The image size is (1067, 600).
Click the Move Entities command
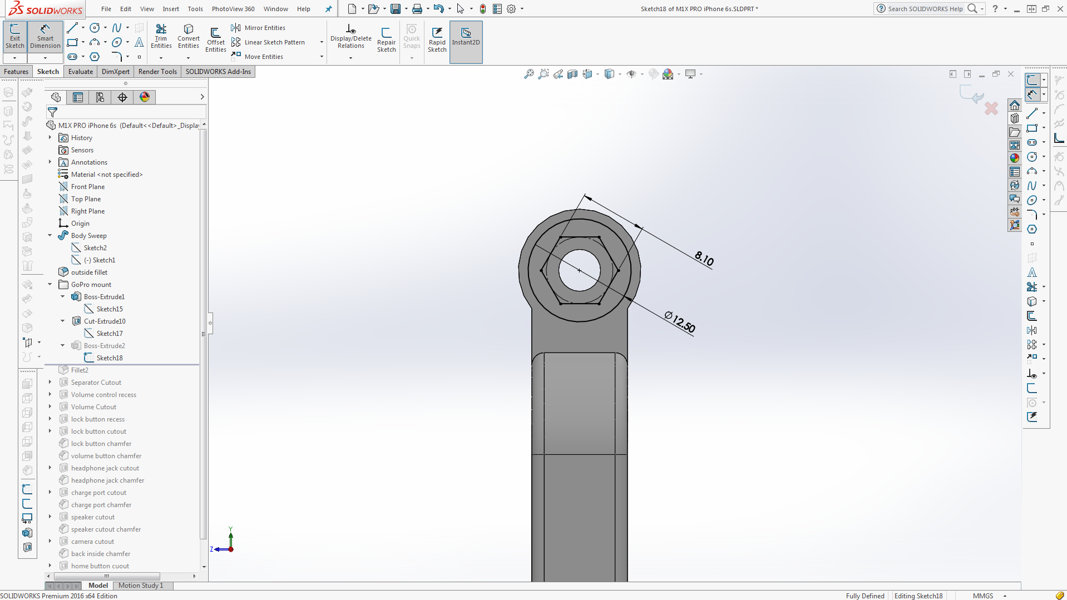257,57
